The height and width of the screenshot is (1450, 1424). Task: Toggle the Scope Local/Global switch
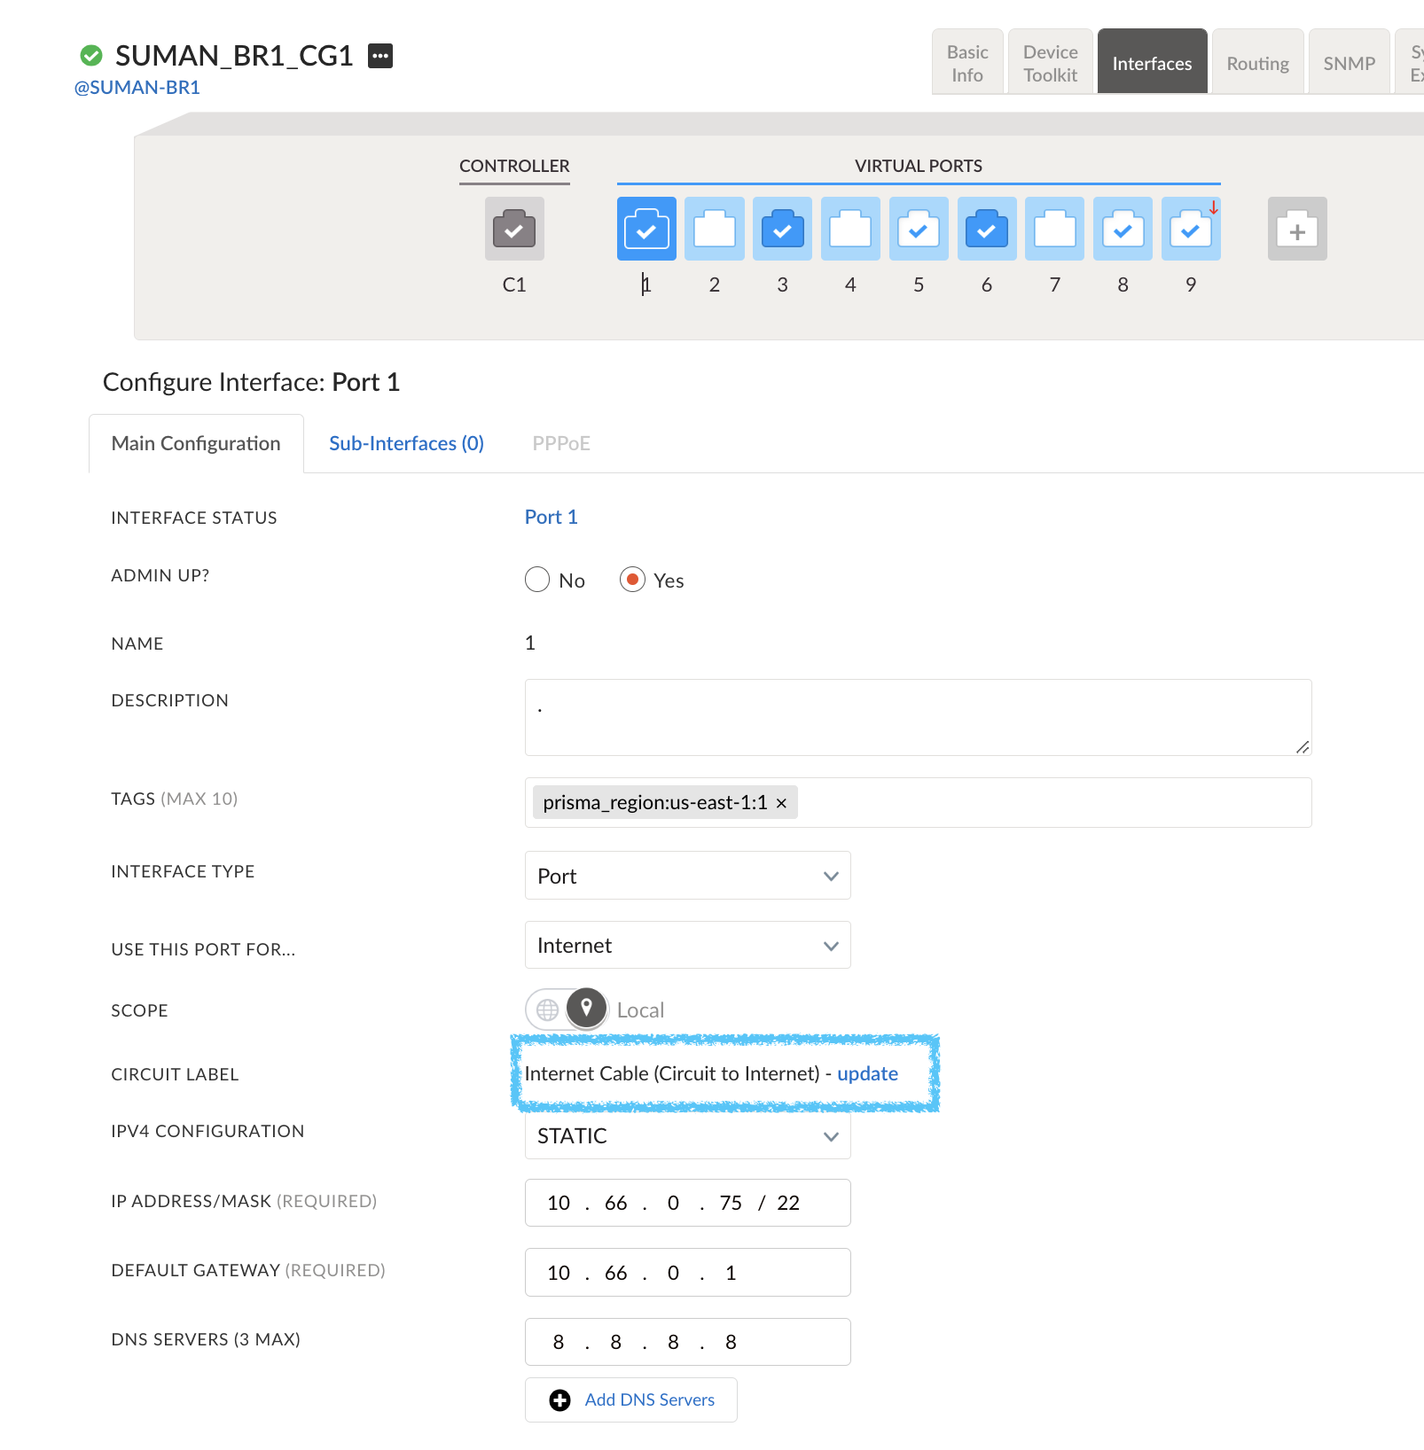567,1009
